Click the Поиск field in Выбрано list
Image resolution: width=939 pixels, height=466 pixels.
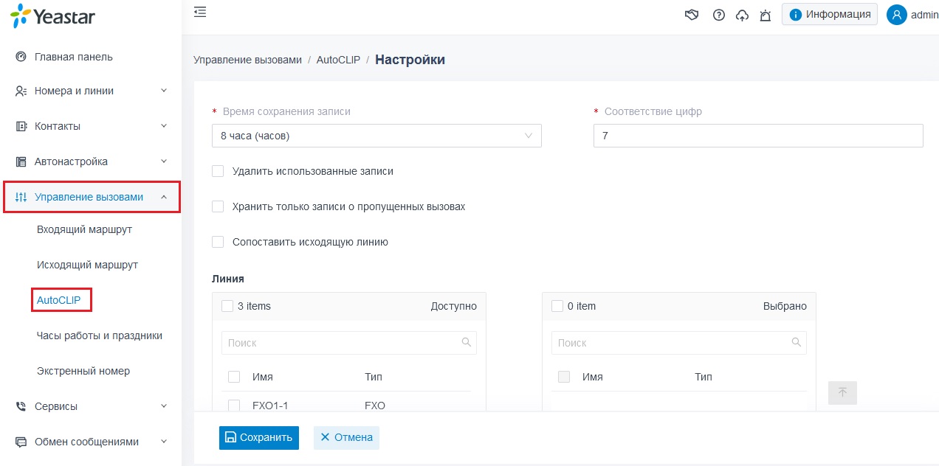679,343
